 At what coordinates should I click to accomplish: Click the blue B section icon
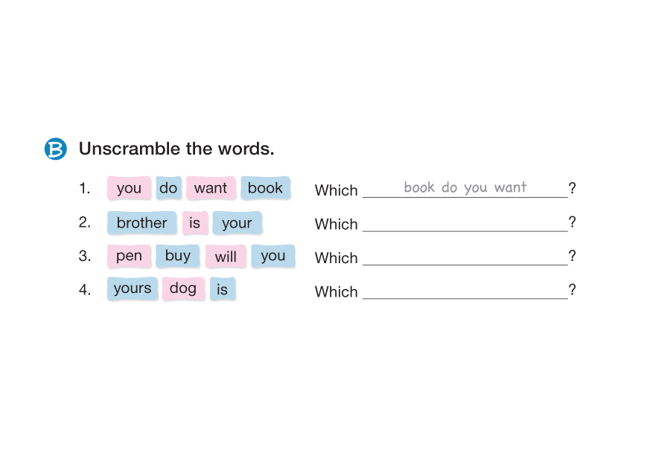tap(56, 149)
